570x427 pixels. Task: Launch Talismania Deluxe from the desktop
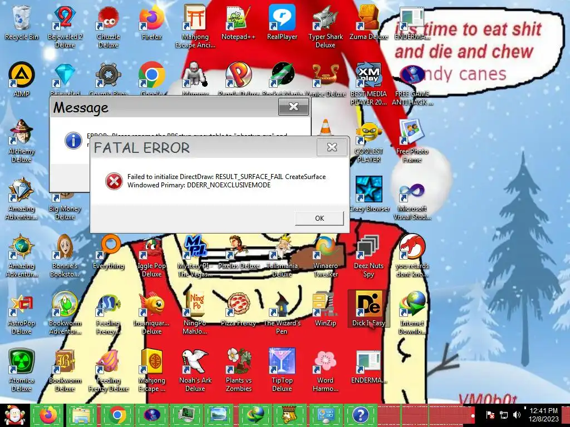[x=282, y=256]
